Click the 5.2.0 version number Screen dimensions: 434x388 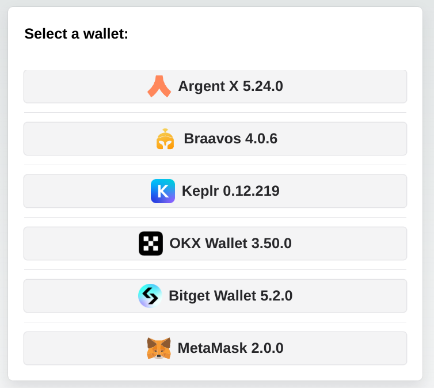[276, 296]
